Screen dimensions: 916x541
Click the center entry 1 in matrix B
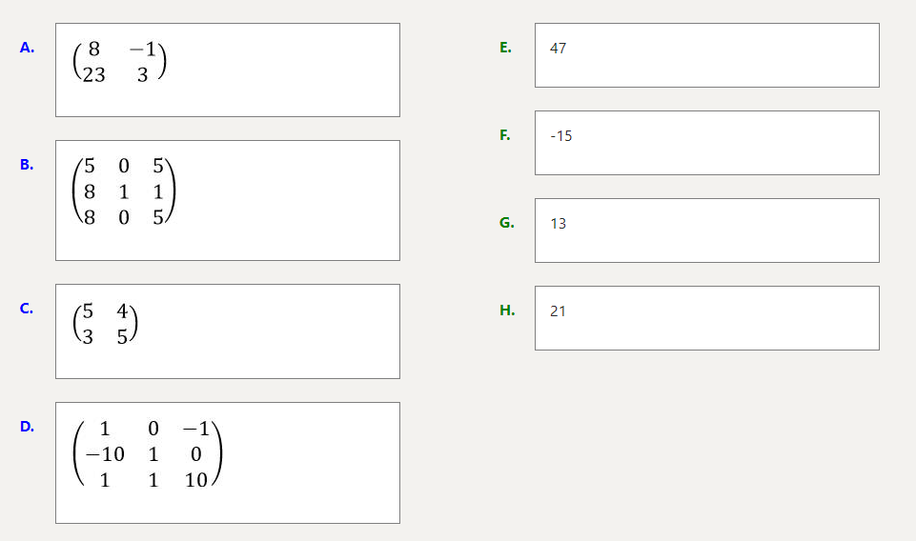pyautogui.click(x=124, y=191)
